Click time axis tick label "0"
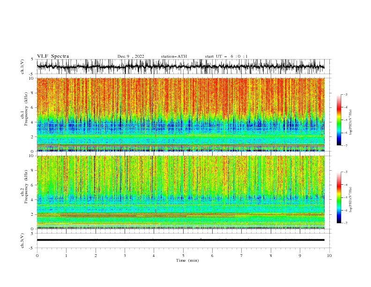This screenshot has height=287, width=371. click(x=37, y=256)
